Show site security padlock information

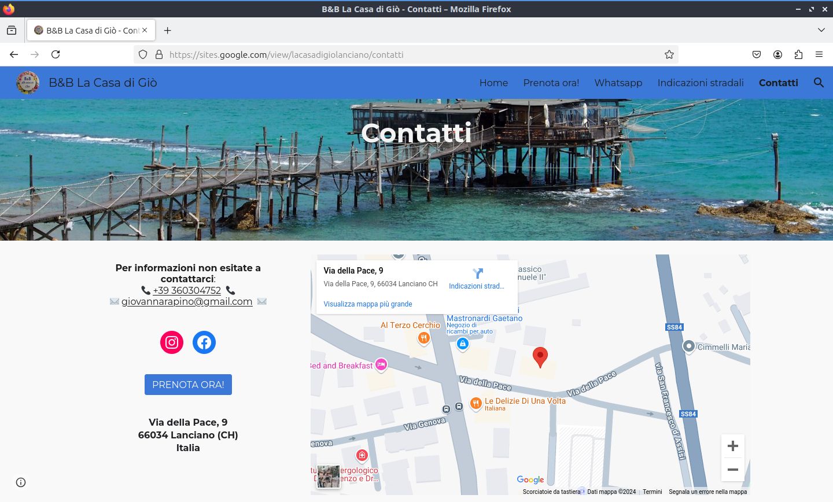point(159,54)
